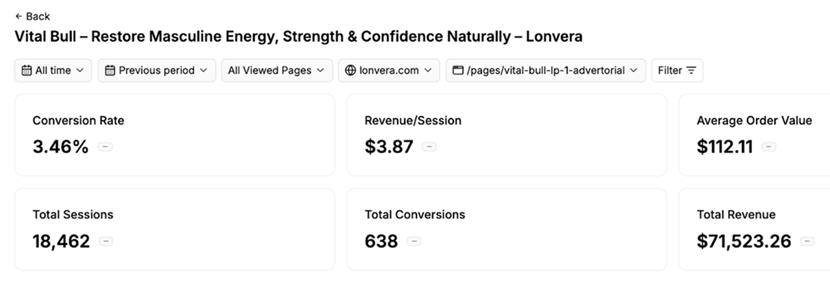Click the change indicator beside Total Revenue value
This screenshot has width=830, height=283.
807,242
